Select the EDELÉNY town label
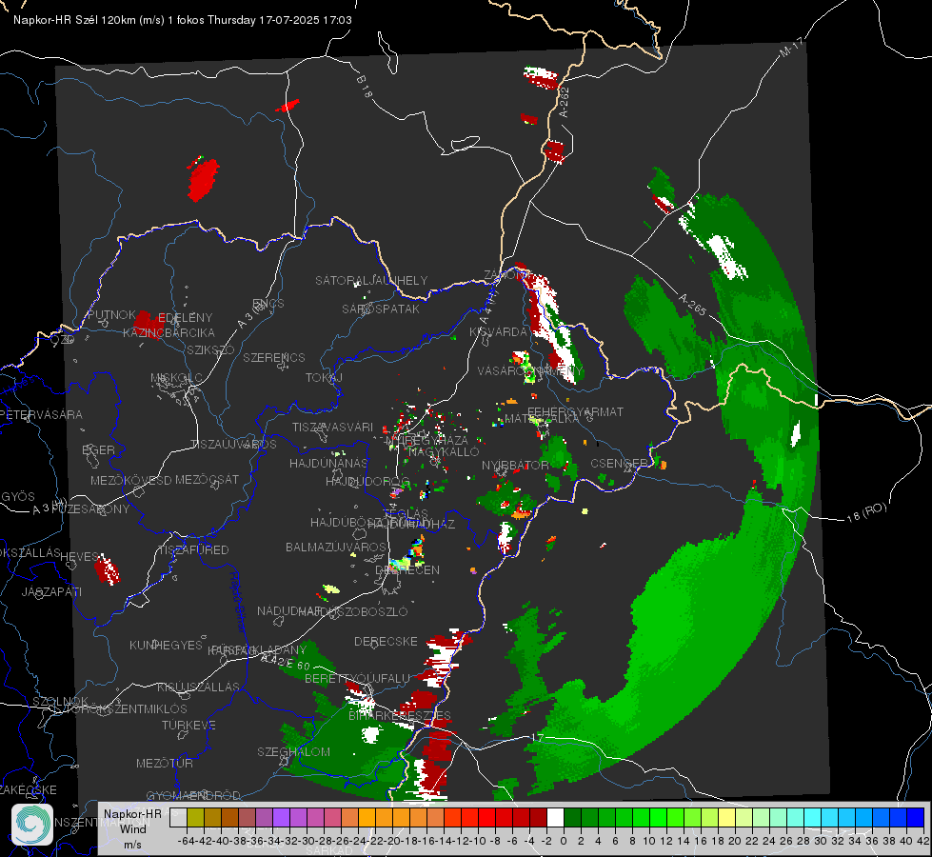 tap(185, 318)
